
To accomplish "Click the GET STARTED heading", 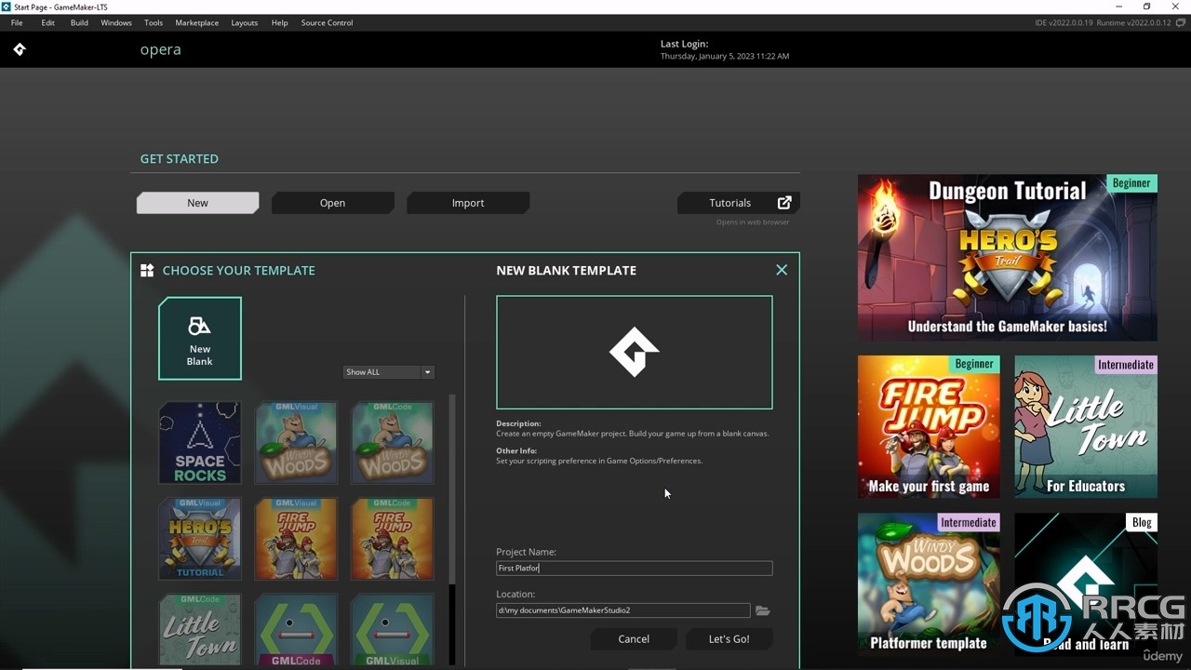I will [x=180, y=159].
